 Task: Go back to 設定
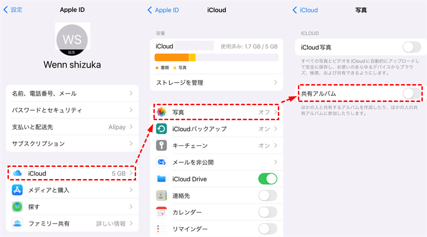[x=13, y=10]
